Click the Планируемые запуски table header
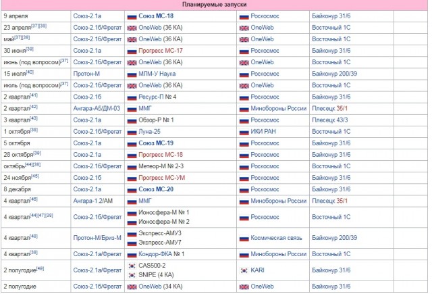Viewport: 432px width, 294px height. coord(214,5)
